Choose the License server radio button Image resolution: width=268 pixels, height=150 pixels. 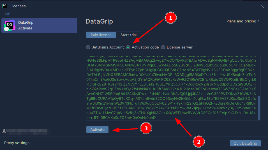[x=163, y=47]
